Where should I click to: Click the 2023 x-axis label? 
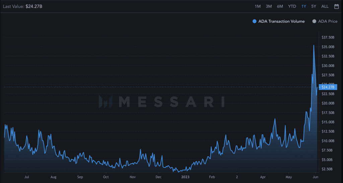coord(185,177)
